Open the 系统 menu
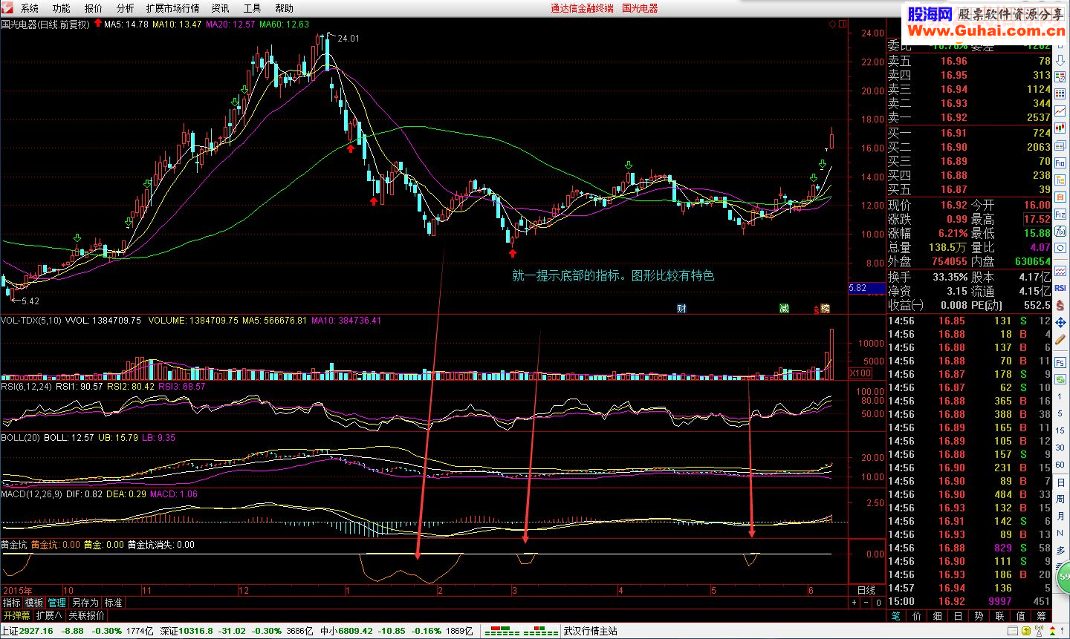 tap(30, 8)
